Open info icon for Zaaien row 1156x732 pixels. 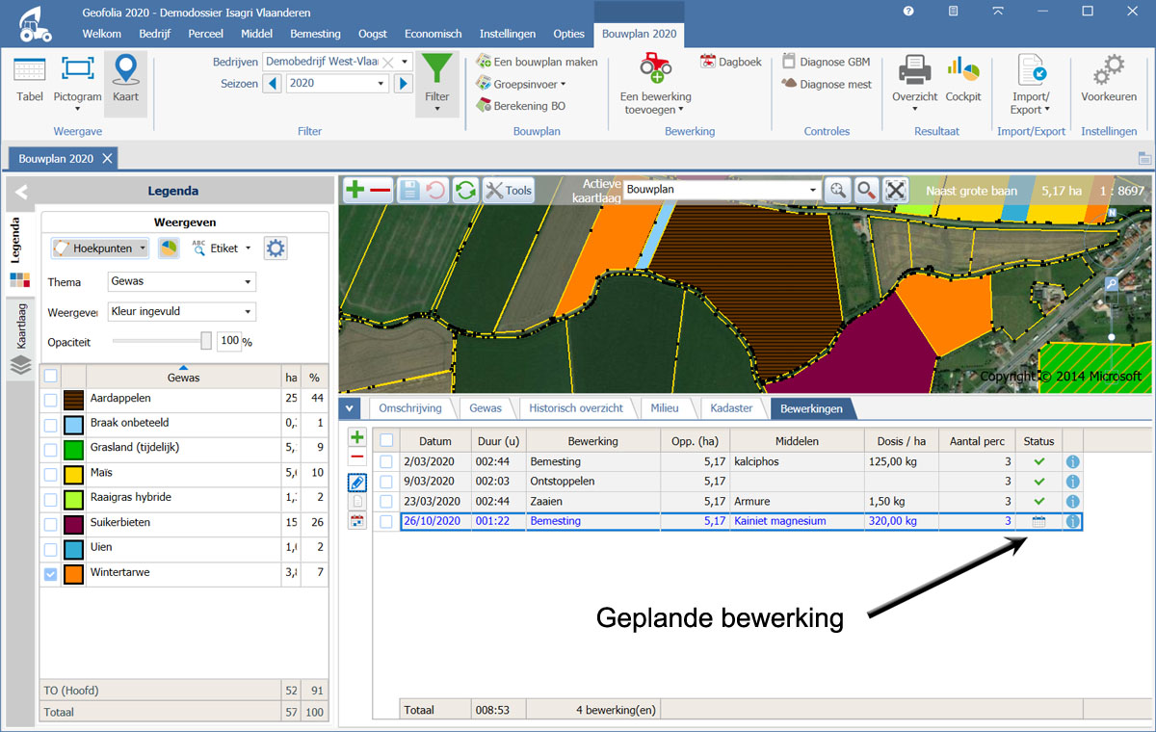point(1072,502)
